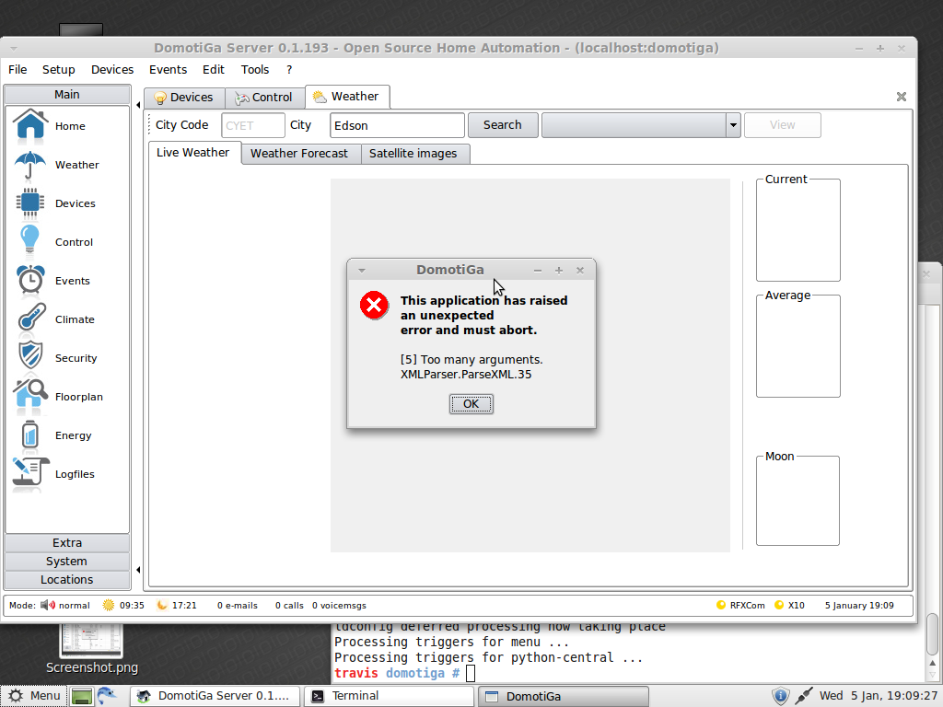
Task: Select the Weather tab
Action: tap(347, 97)
